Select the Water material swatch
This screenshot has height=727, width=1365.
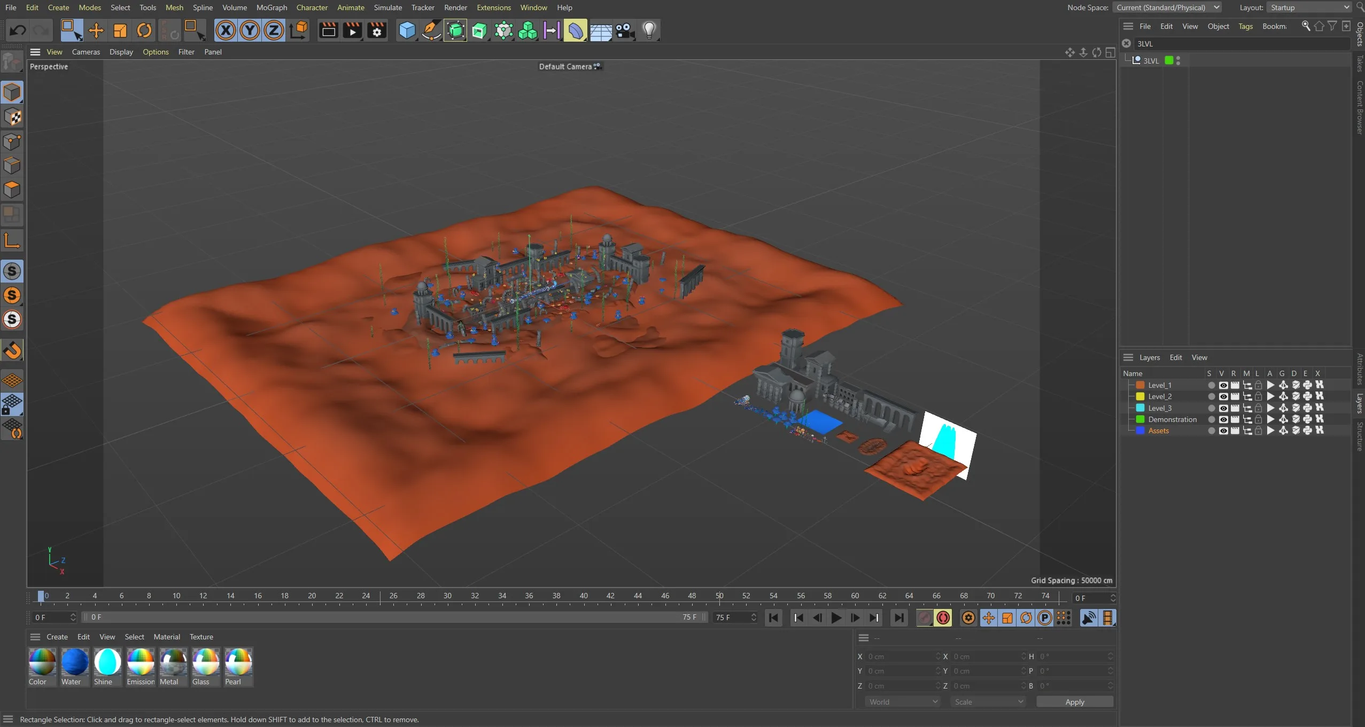coord(74,662)
